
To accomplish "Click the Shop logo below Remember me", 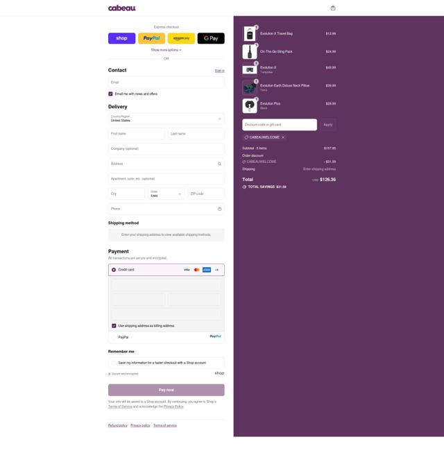I will 219,373.
